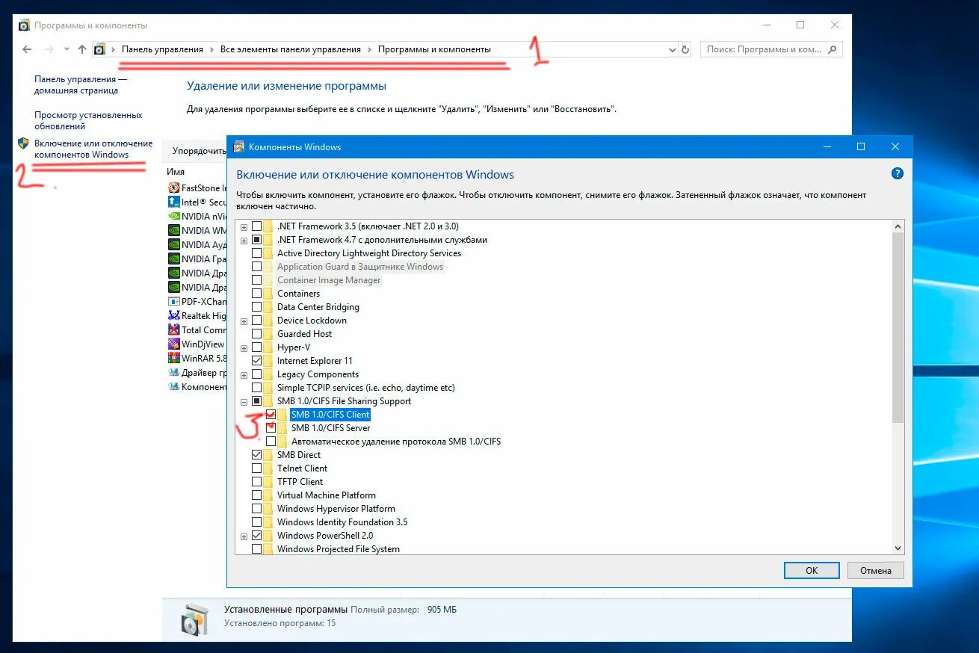Image resolution: width=979 pixels, height=653 pixels.
Task: Click the shield icon for Windows features
Action: pos(23,143)
